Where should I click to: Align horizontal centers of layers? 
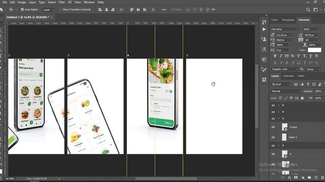[107, 10]
